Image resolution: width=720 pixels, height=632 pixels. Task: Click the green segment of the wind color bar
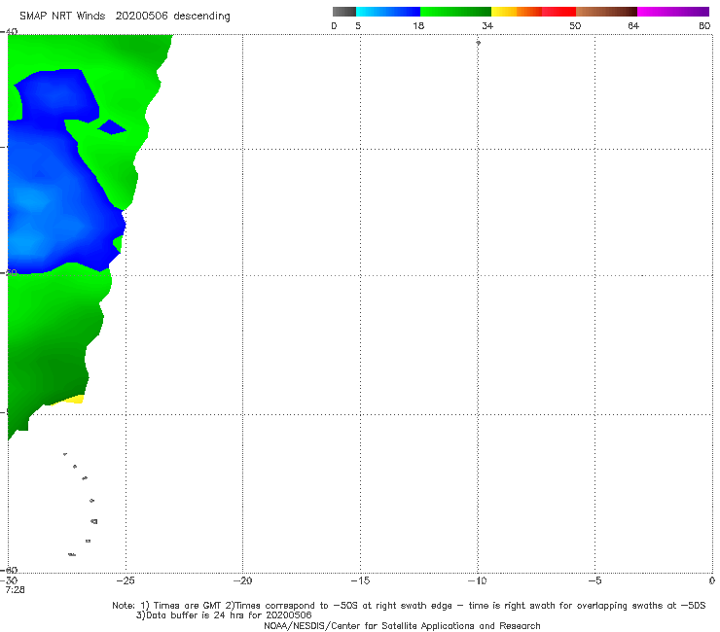(455, 12)
